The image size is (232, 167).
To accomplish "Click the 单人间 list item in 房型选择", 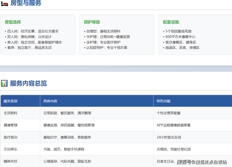I will point(34,42).
